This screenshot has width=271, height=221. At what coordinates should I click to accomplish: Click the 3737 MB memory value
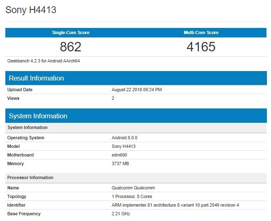(120, 163)
